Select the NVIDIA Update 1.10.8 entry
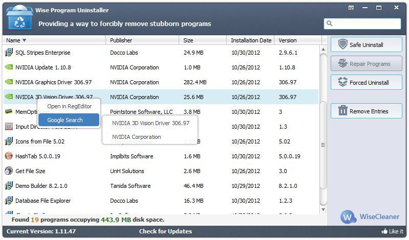 tap(43, 67)
